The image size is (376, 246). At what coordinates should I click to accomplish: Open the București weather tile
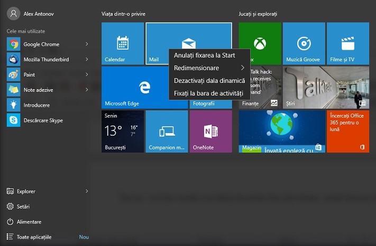[123, 131]
